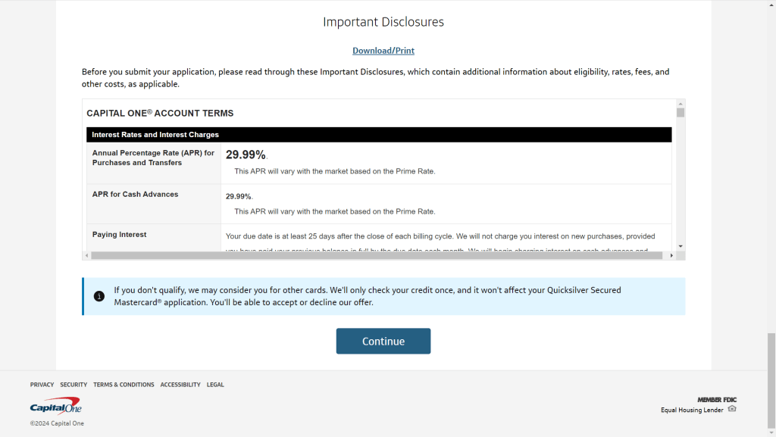
Task: Open the Security footer link
Action: (x=74, y=385)
